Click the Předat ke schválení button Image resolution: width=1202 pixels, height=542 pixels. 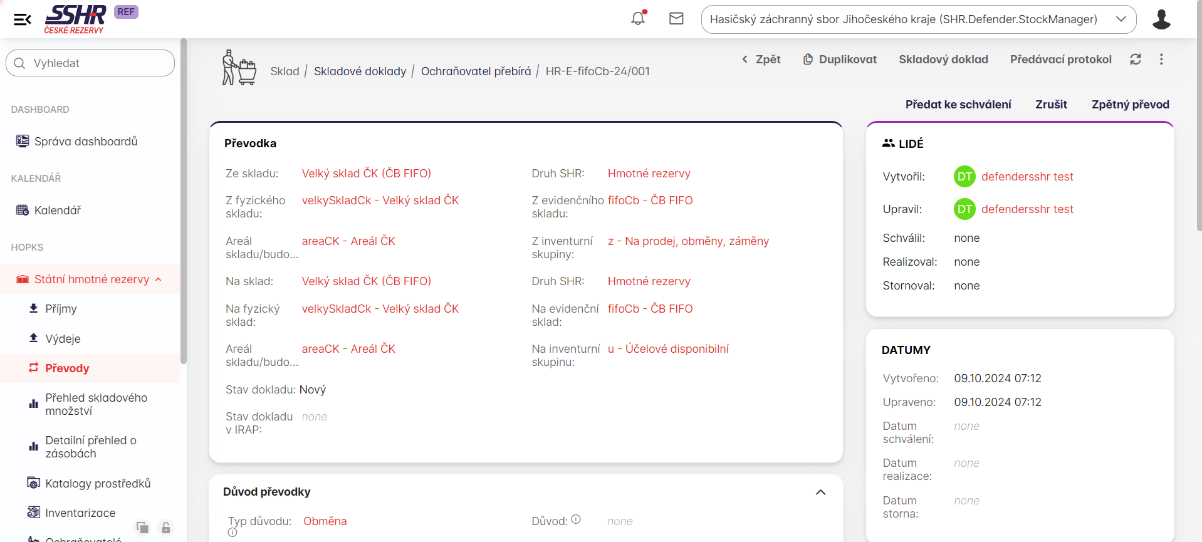[x=958, y=105]
